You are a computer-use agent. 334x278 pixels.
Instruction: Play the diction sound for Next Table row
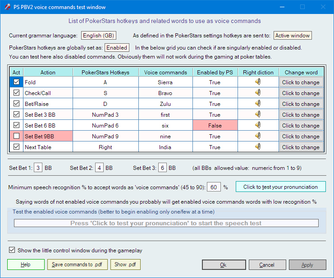258,147
